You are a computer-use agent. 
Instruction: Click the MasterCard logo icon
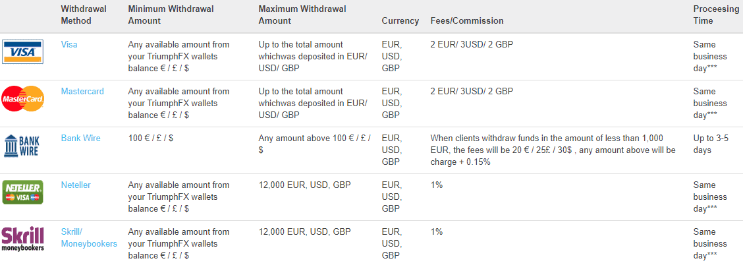pyautogui.click(x=23, y=99)
